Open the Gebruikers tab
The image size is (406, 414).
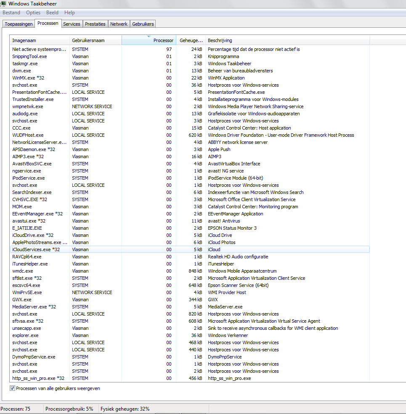[143, 24]
